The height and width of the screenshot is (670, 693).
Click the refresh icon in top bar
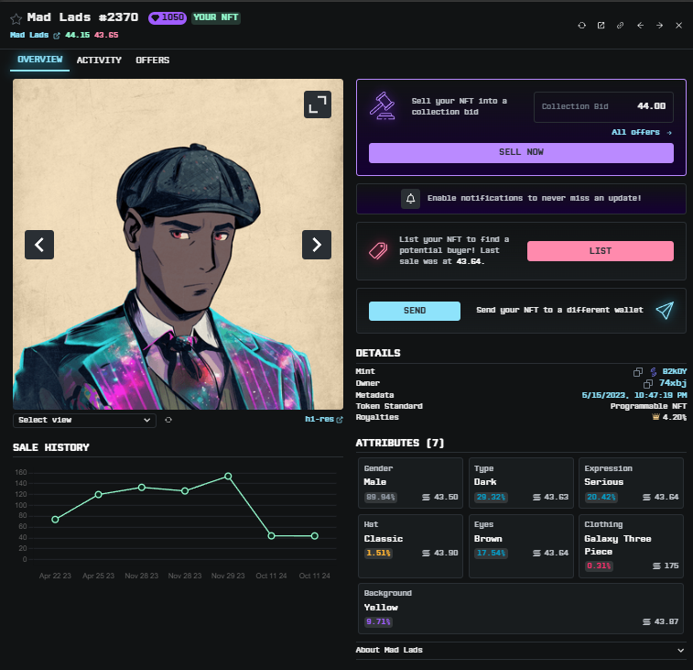(x=581, y=26)
